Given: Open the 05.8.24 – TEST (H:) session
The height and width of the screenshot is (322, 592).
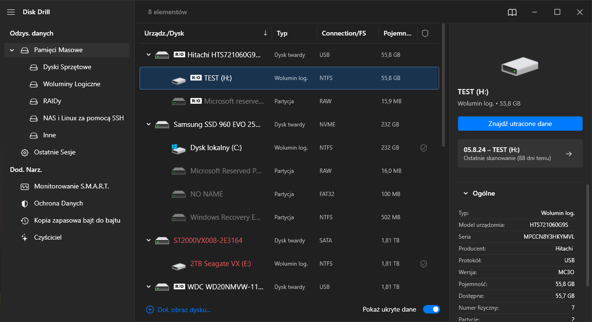Looking at the screenshot, I should coord(520,153).
